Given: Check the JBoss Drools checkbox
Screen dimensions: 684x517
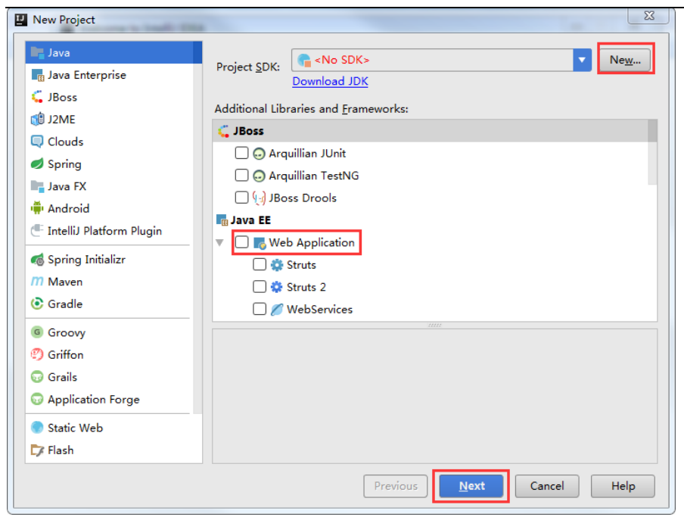Looking at the screenshot, I should coord(241,198).
